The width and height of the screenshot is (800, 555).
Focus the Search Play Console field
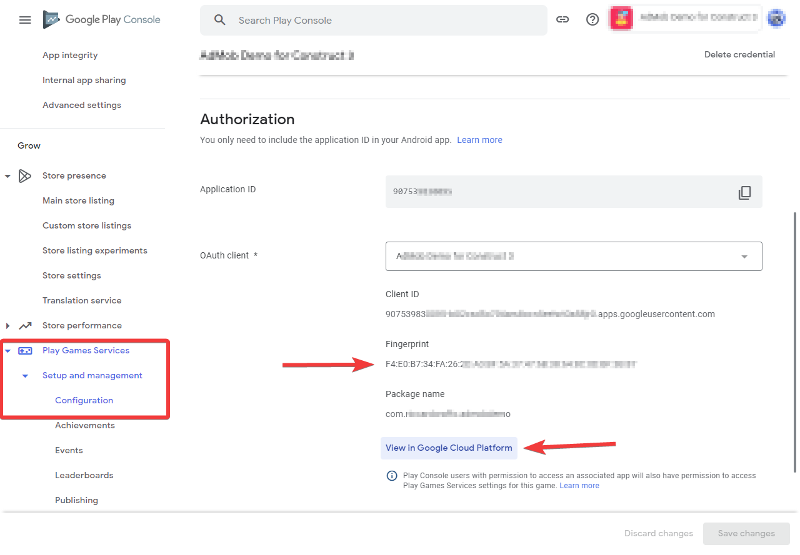374,20
